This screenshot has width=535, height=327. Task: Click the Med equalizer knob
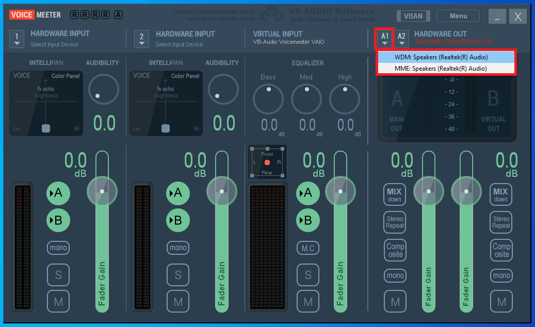point(306,99)
